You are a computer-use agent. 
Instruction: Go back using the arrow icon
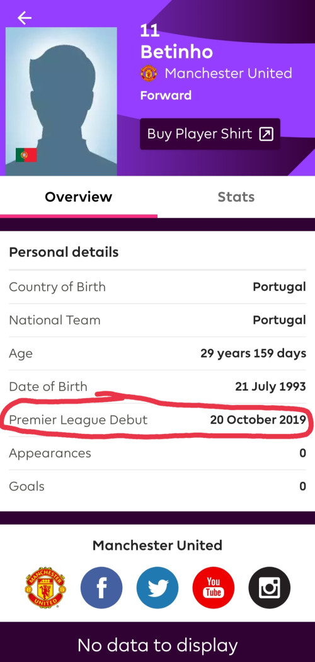click(x=25, y=18)
